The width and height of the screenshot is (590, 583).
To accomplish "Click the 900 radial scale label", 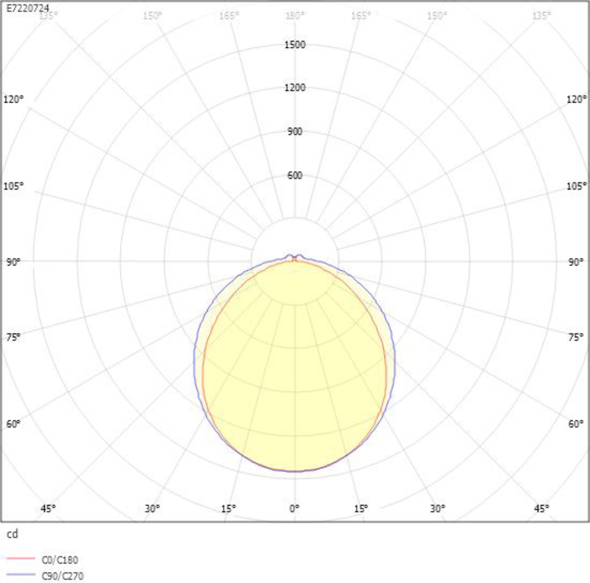I will click(x=295, y=132).
